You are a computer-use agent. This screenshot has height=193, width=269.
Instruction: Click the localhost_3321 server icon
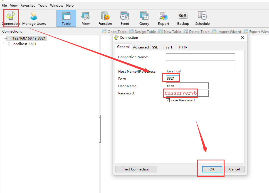(9, 44)
